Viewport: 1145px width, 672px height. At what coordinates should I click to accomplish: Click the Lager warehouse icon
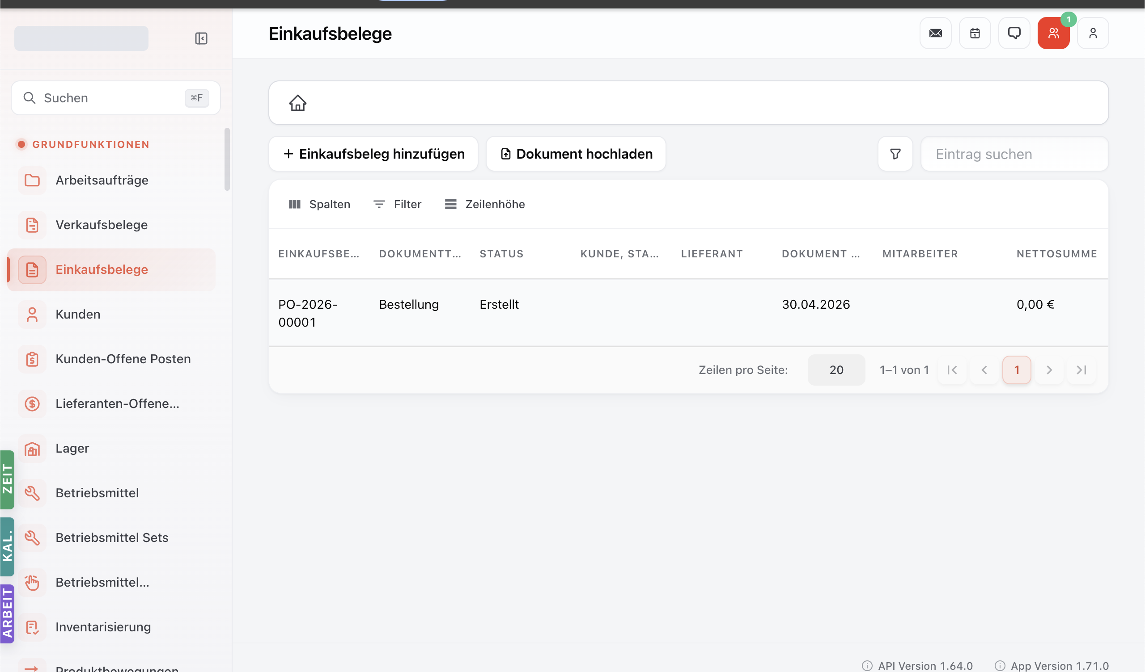[x=32, y=449]
